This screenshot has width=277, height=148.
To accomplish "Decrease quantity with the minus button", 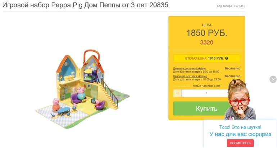I will pos(177,93).
